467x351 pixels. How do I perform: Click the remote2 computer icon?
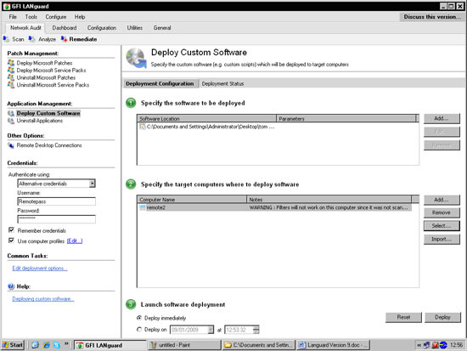(143, 207)
